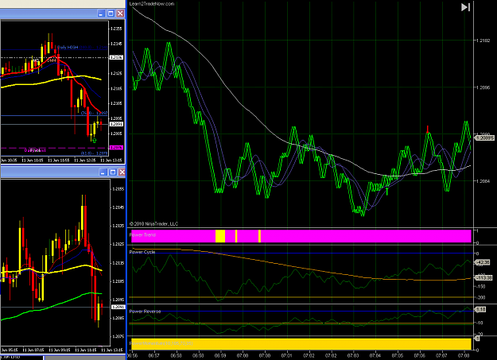Click the Learn2TradeNow.com chart title
Image resolution: width=497 pixels, height=360 pixels.
(x=152, y=4)
